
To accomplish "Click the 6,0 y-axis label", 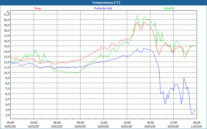I will pyautogui.click(x=8, y=94).
